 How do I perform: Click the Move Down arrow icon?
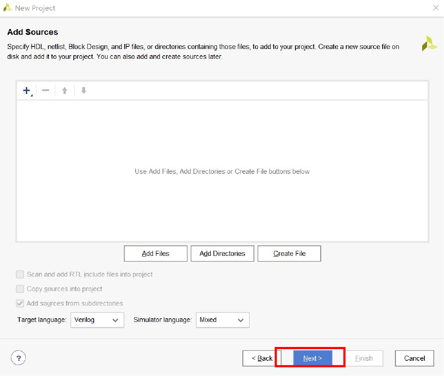coord(84,90)
